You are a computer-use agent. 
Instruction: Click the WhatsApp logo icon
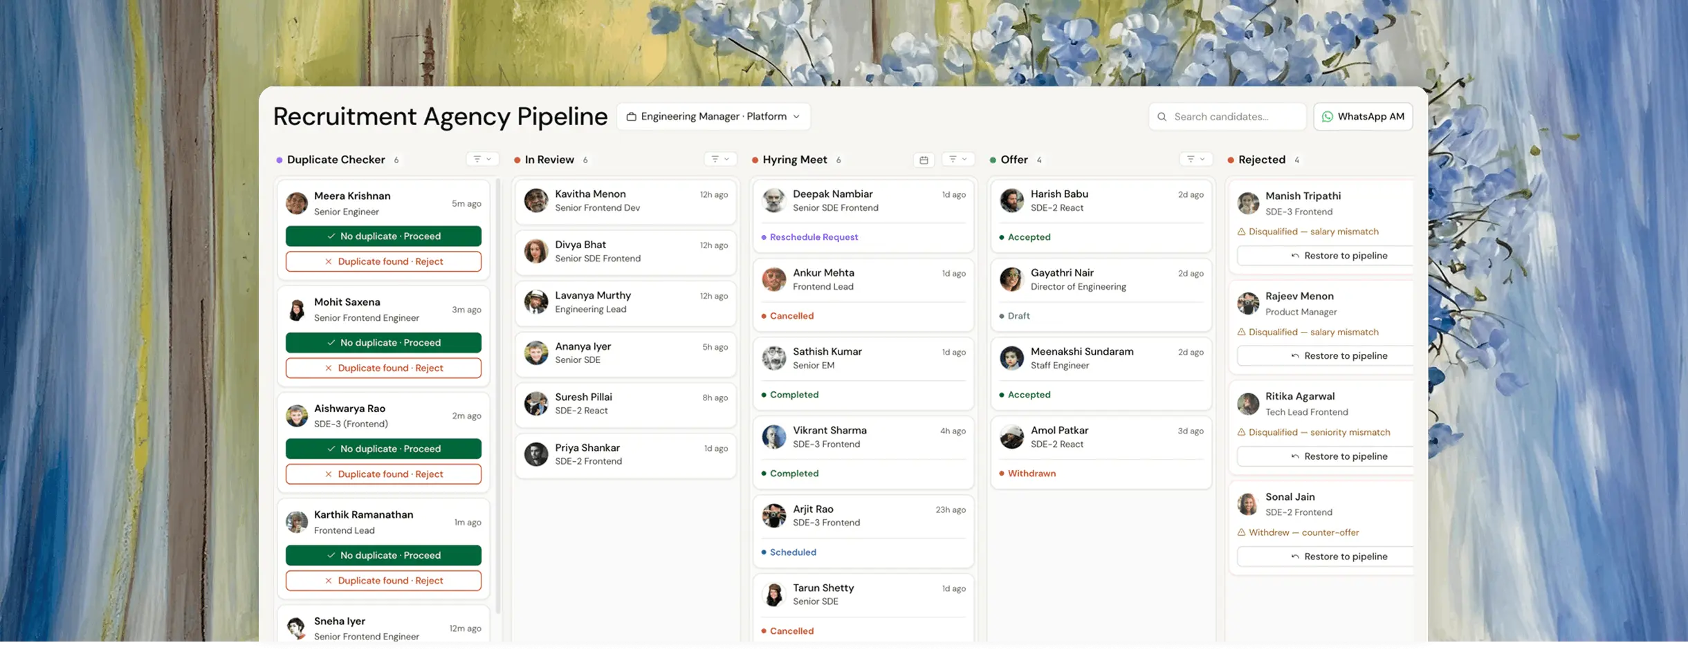(x=1327, y=117)
